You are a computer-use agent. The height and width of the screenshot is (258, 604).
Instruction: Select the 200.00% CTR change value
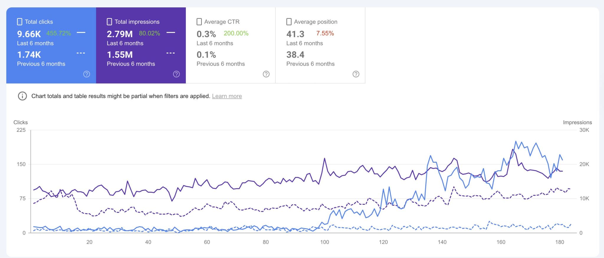pos(236,34)
